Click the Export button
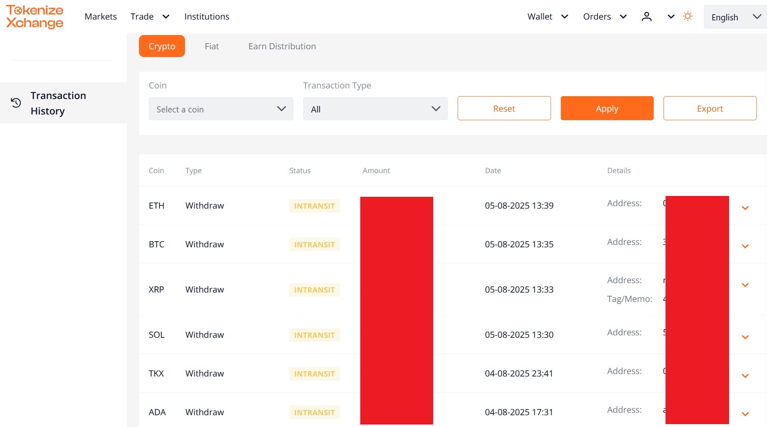Viewport: 767px width, 427px height. 710,108
